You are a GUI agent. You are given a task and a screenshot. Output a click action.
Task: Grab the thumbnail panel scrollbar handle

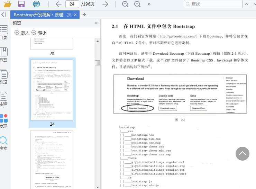[98, 63]
